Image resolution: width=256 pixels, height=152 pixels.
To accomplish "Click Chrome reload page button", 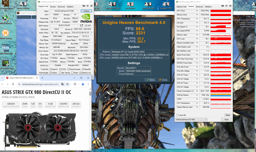I will pos(13,84).
